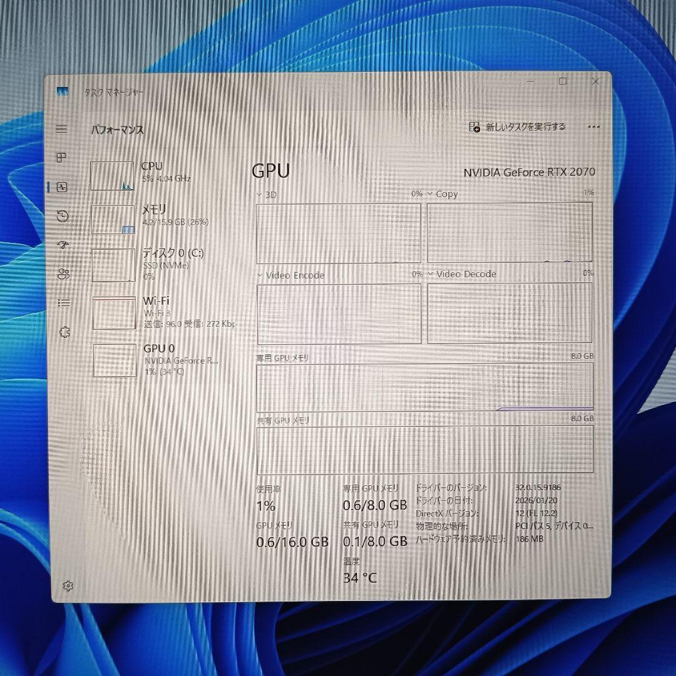Screen dimensions: 676x676
Task: Click the パフォーマンス page title
Action: [117, 130]
